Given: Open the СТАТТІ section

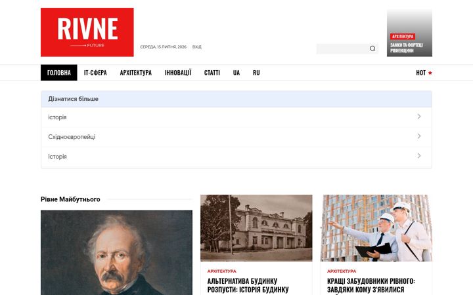Looking at the screenshot, I should click(212, 73).
